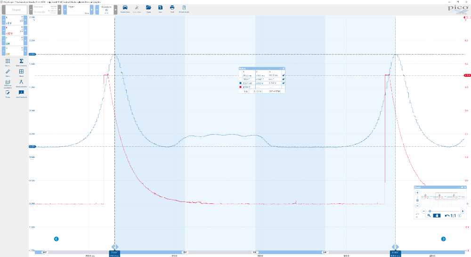Activate hand pan mode in Zoom panel
471x257 pixels.
(x=437, y=215)
